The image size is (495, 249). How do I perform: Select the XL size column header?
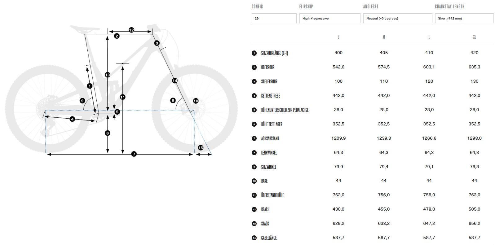[474, 37]
